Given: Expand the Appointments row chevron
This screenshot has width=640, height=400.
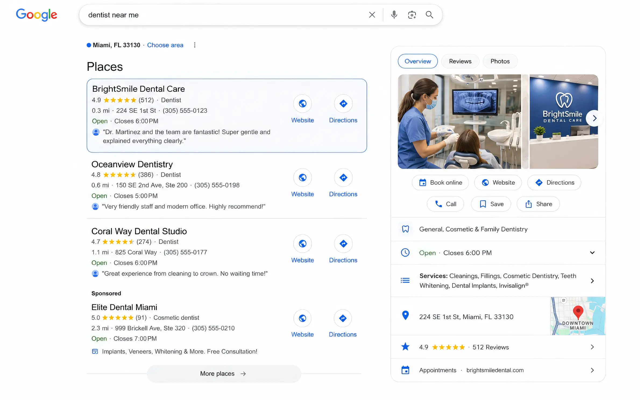Looking at the screenshot, I should point(592,370).
